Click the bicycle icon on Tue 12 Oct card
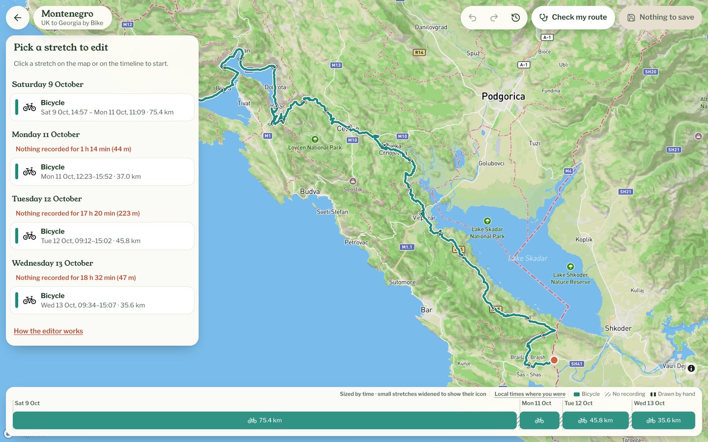 click(29, 236)
